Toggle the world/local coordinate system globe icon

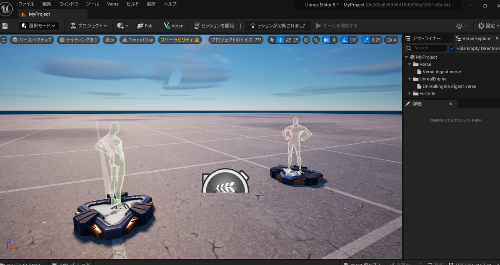[x=306, y=40]
